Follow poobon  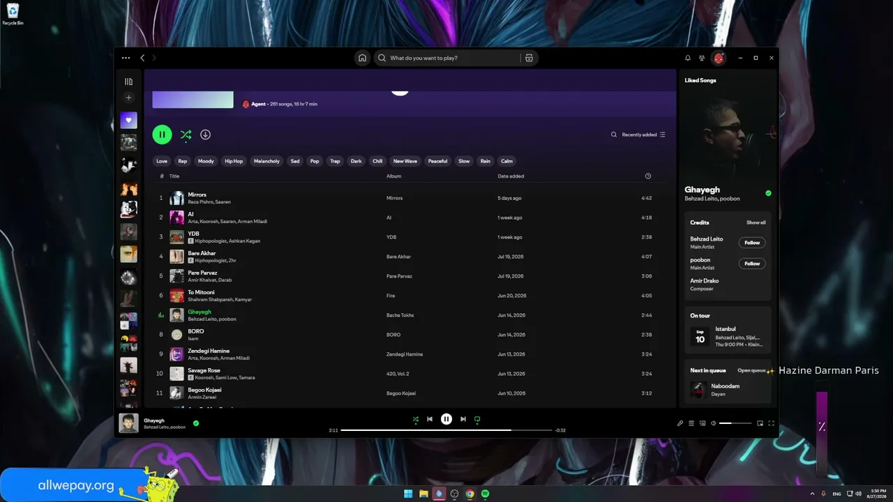[752, 264]
